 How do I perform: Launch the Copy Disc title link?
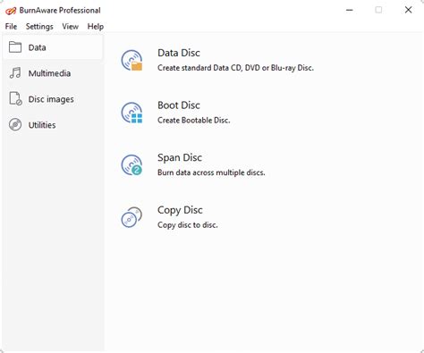[x=180, y=210]
